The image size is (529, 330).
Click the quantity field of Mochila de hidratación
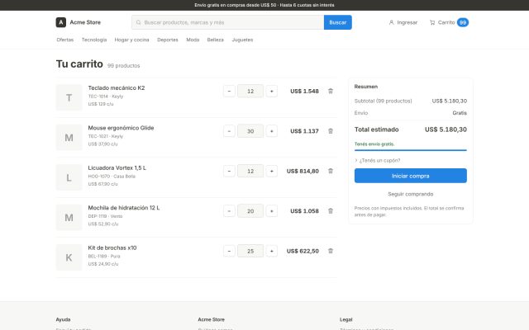click(x=250, y=211)
